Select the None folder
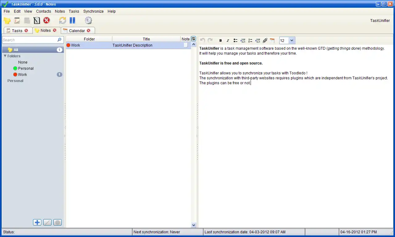 click(23, 62)
